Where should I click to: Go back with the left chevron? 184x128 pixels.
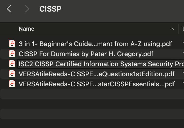tap(9, 9)
